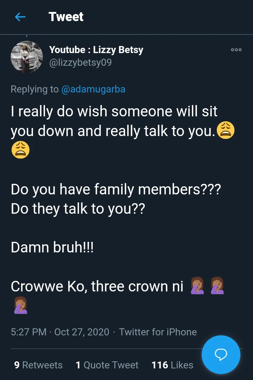The width and height of the screenshot is (253, 380).
Task: Tap the lone facepalm emoji on the last line
Action: click(20, 305)
